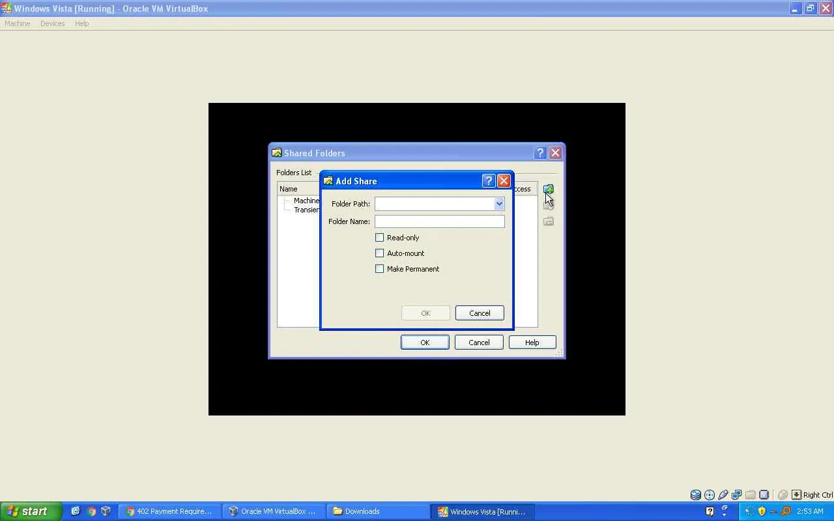Click the Windows start button
This screenshot has width=834, height=521.
coord(31,511)
